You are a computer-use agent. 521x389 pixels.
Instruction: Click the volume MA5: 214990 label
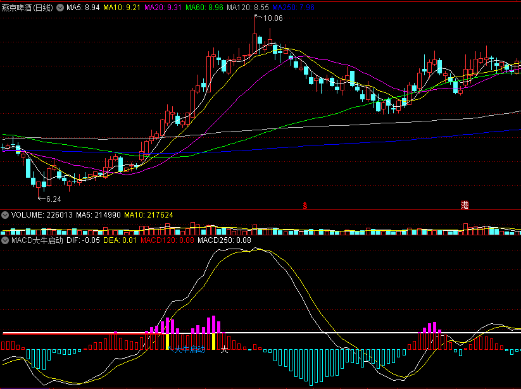pos(98,215)
